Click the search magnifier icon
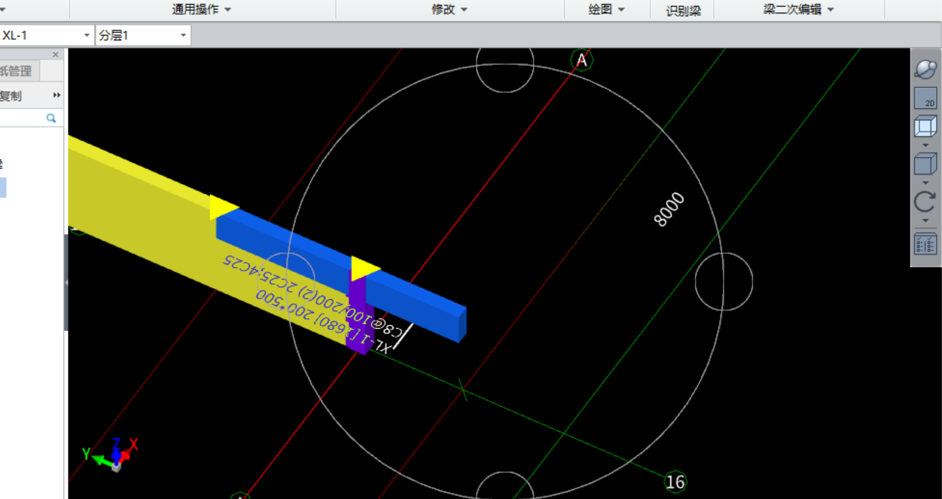 [x=51, y=118]
